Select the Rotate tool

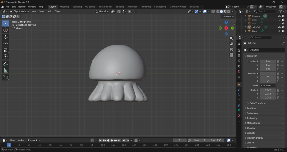pyautogui.click(x=5, y=44)
